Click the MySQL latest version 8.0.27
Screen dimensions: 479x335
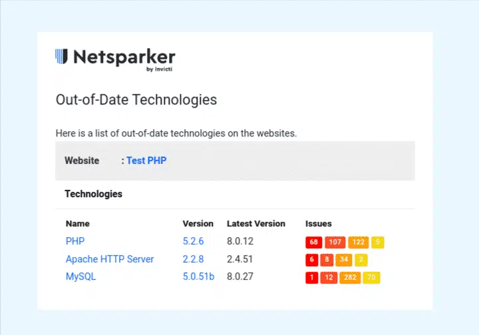[240, 276]
